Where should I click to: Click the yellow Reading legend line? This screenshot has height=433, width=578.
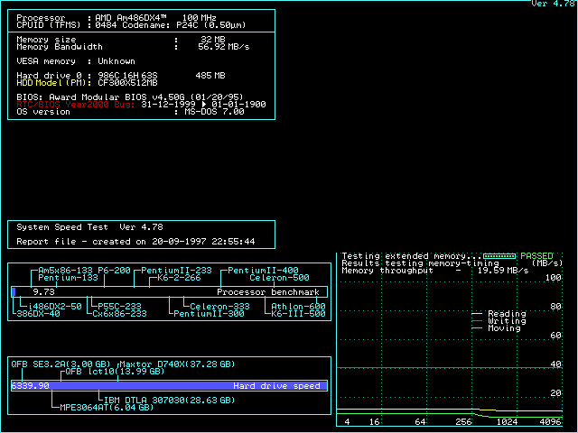pos(478,315)
